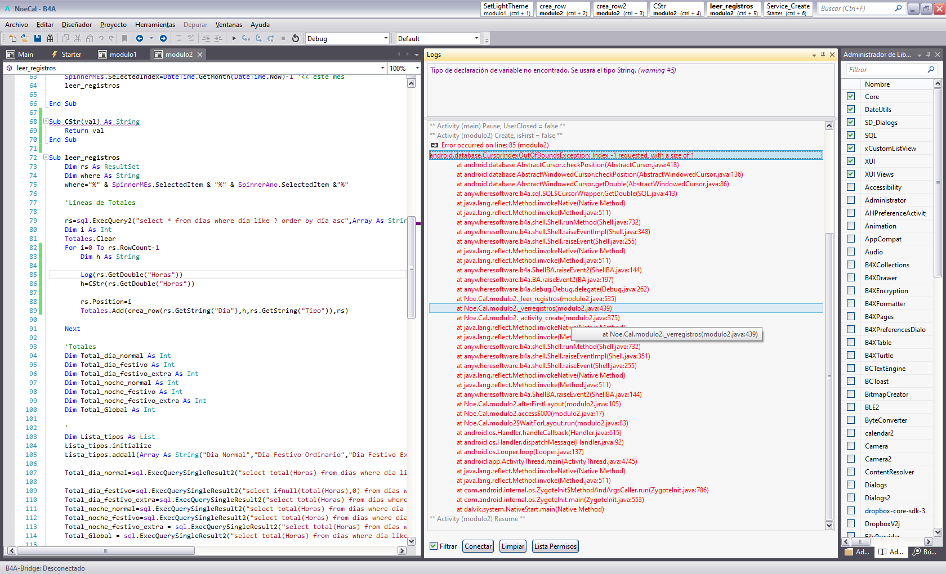Toggle the bookmark icon in the toolbar

pyautogui.click(x=124, y=38)
